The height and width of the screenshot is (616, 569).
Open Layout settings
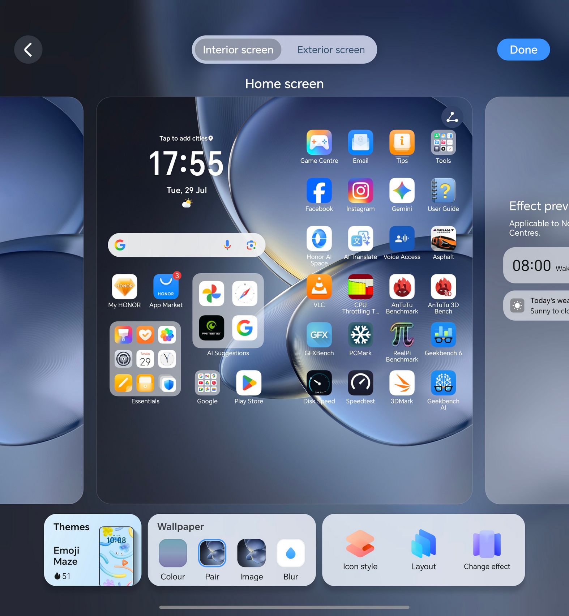click(424, 550)
